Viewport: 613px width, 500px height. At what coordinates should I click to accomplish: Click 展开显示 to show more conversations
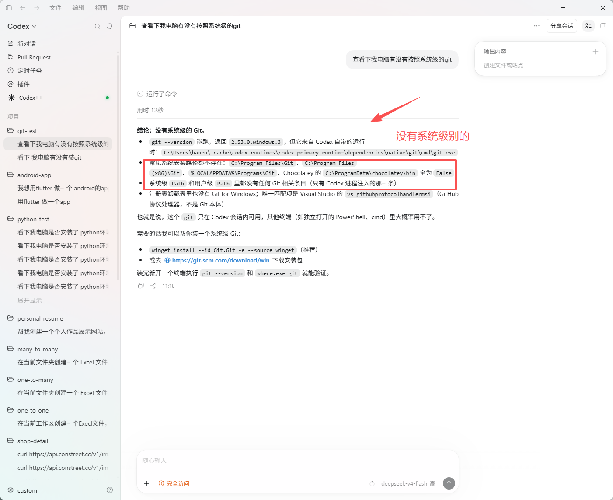[30, 301]
